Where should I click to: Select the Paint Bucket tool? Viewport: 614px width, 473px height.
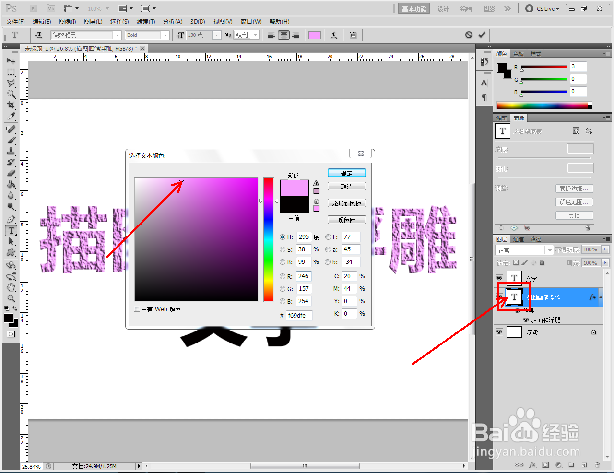pyautogui.click(x=11, y=185)
